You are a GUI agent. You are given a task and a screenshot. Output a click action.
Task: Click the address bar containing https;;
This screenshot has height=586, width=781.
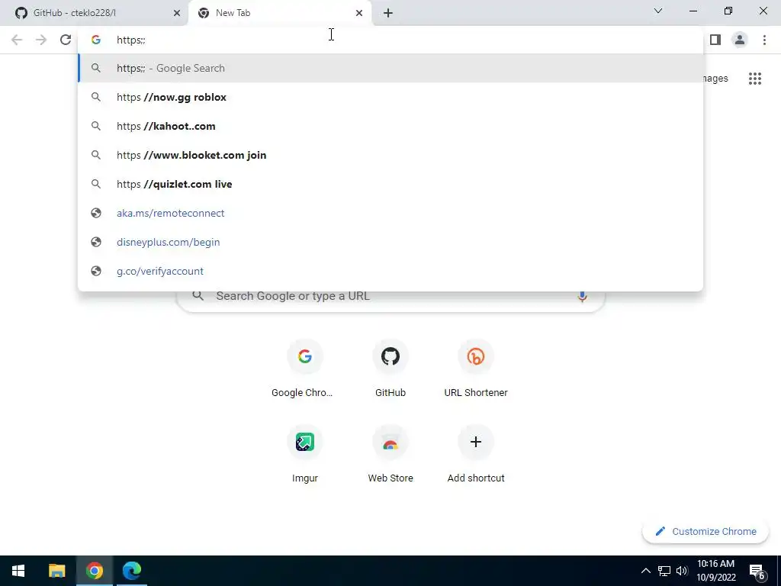click(x=390, y=40)
